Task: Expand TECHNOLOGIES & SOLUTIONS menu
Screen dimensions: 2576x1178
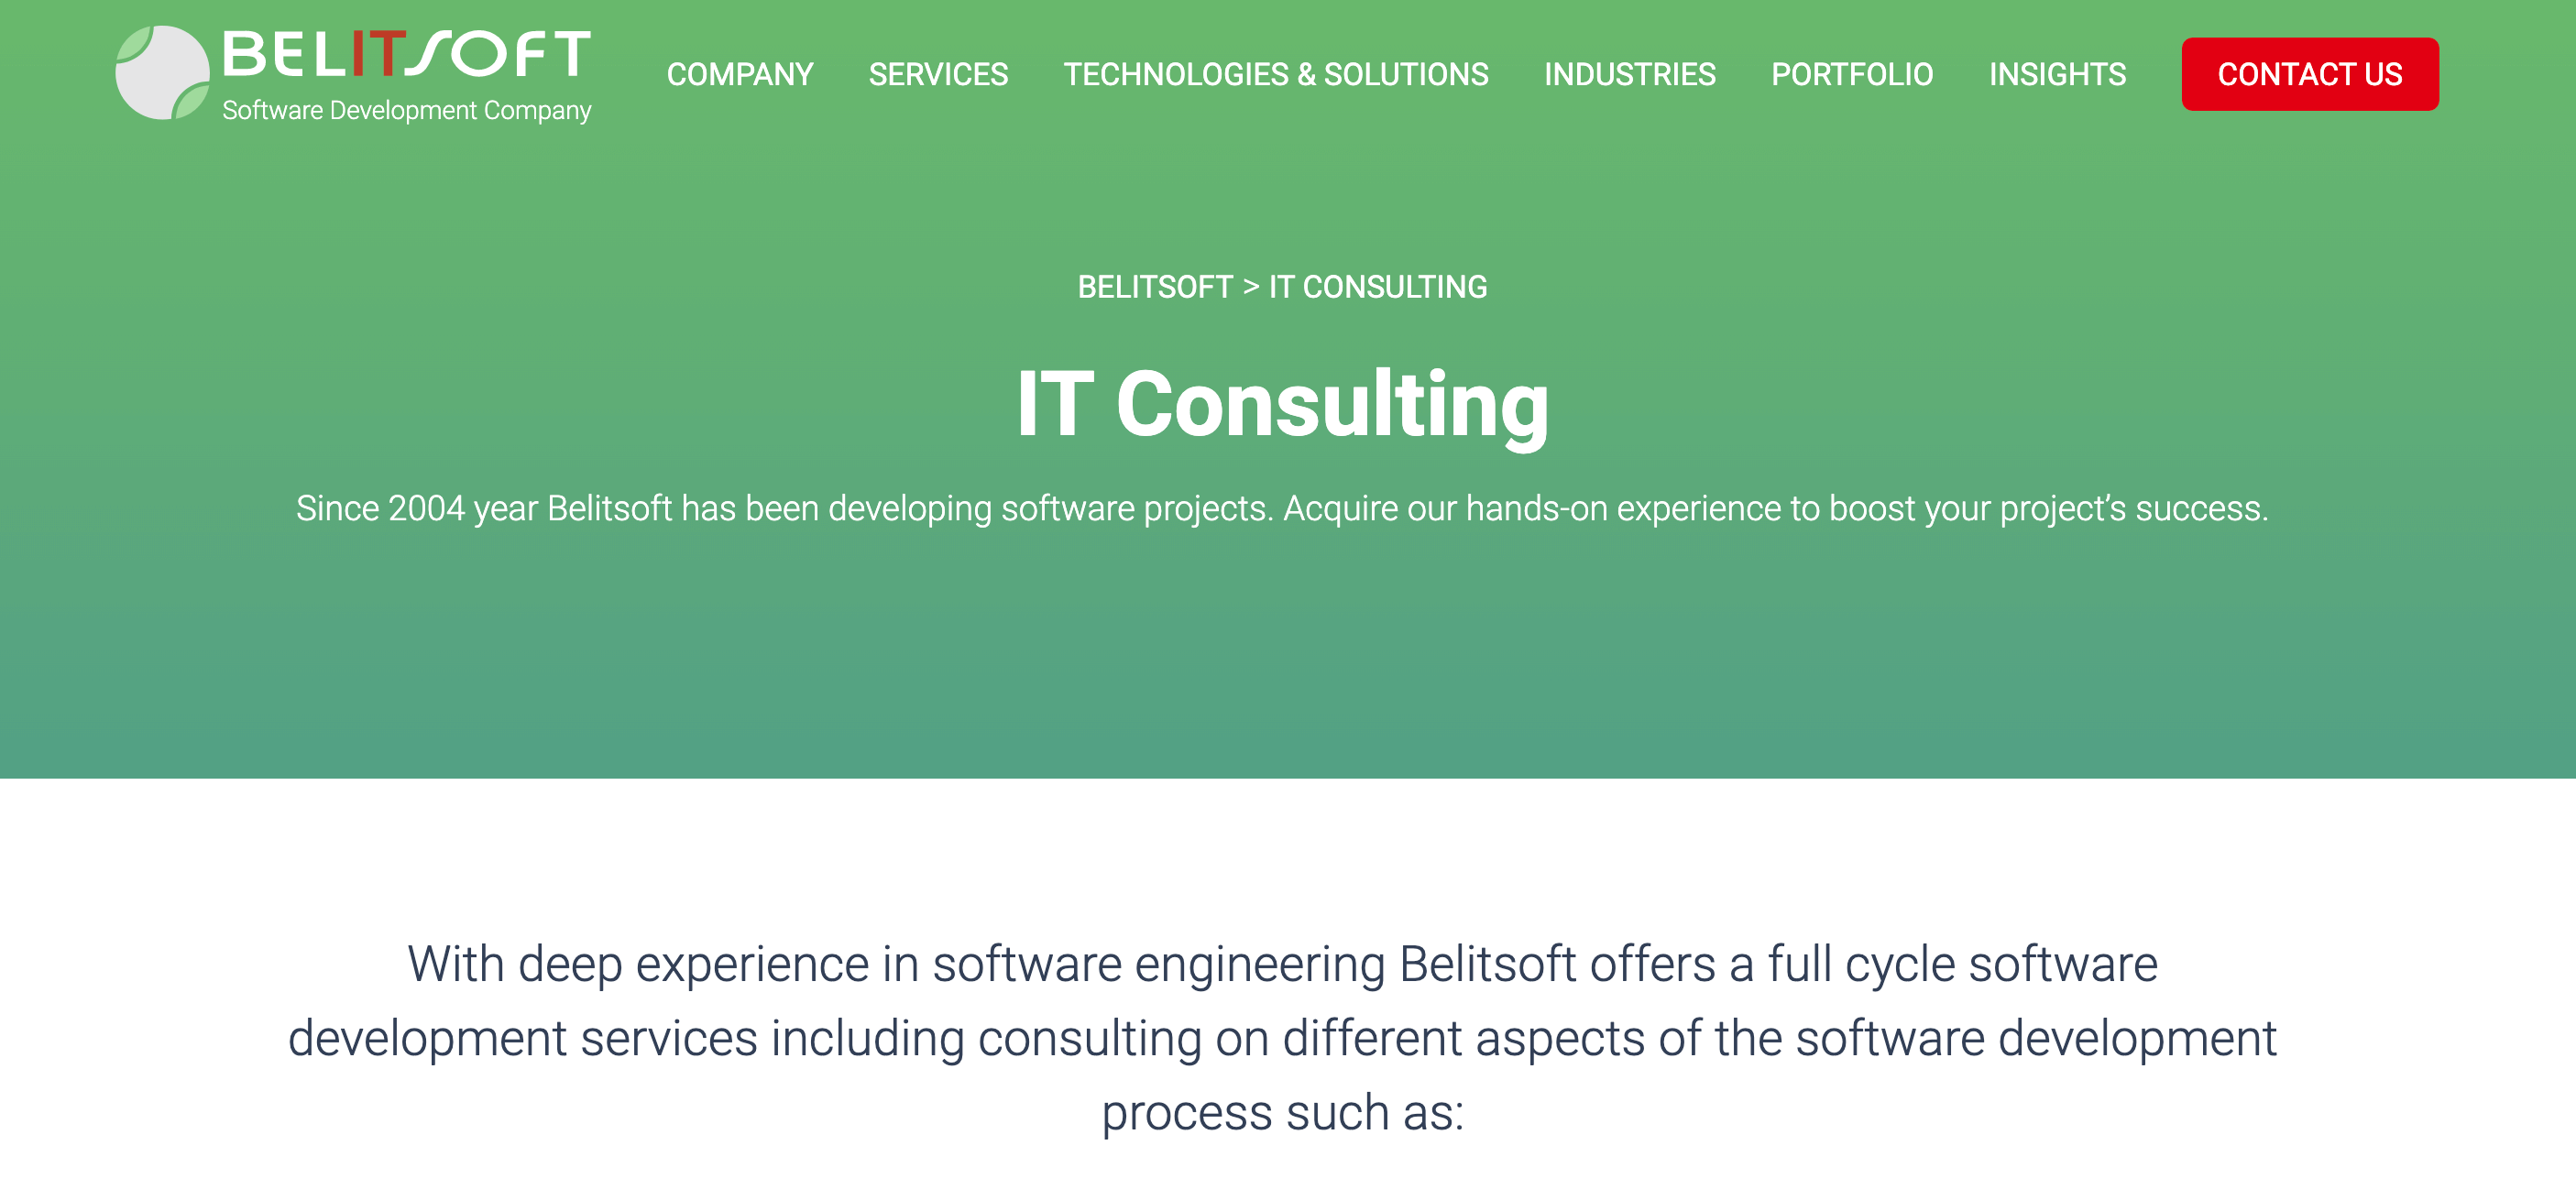Action: point(1275,74)
